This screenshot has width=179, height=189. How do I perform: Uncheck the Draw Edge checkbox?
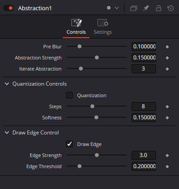pos(69,144)
